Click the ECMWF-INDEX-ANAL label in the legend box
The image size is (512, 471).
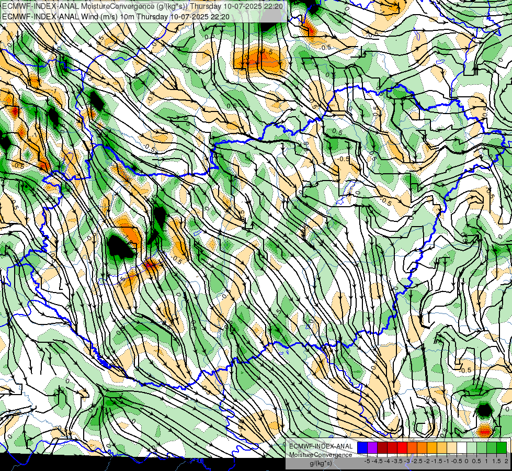(x=321, y=446)
